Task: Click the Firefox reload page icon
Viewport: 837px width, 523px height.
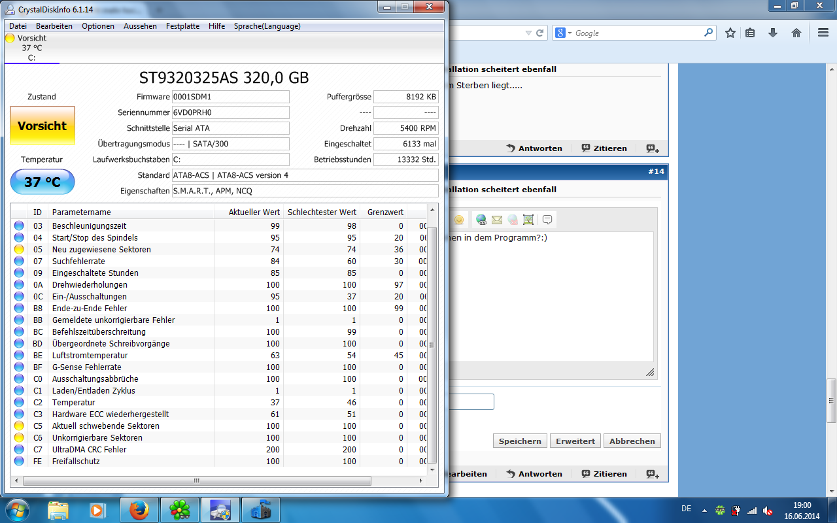Action: click(541, 33)
